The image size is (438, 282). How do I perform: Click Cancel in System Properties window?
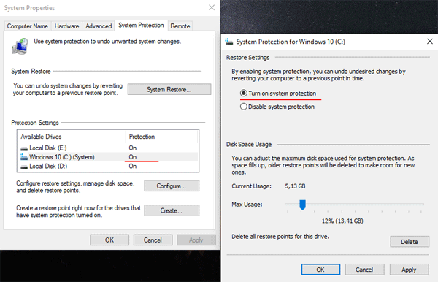[x=153, y=240]
